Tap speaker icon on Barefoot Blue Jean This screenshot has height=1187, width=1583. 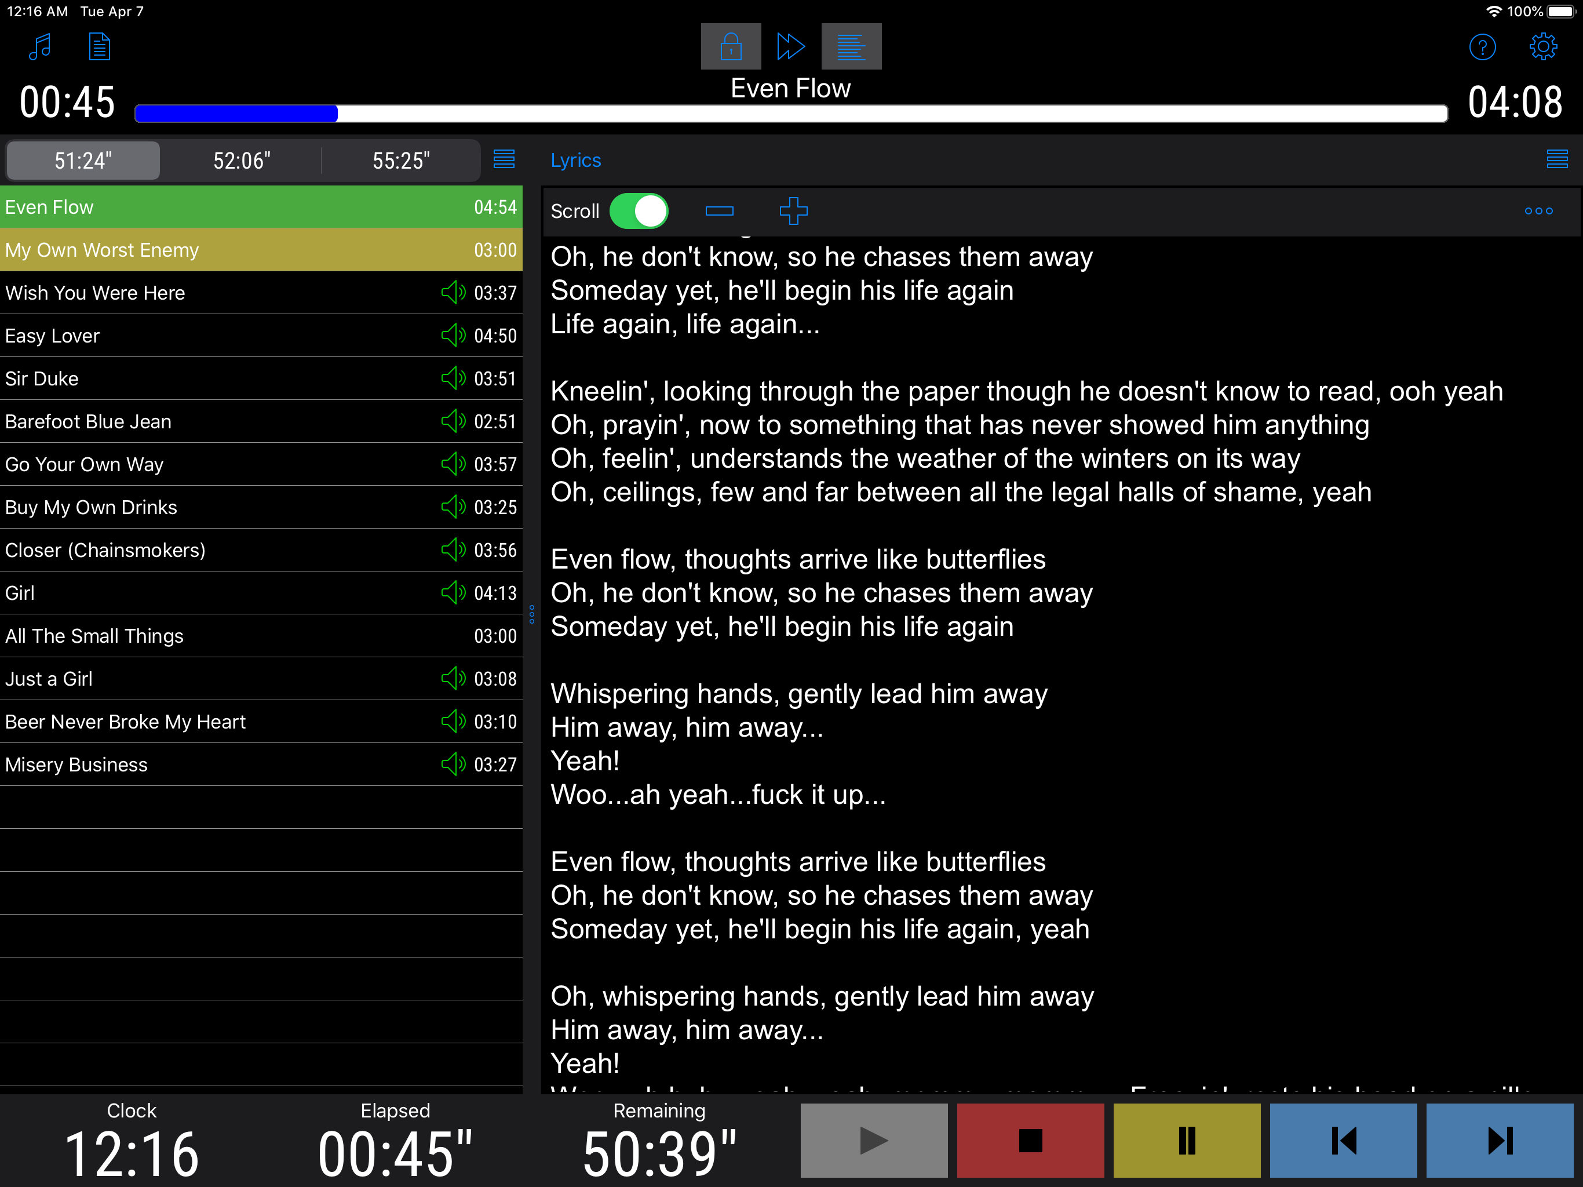coord(453,421)
